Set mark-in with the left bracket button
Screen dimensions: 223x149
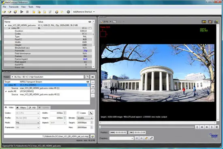[197, 127]
